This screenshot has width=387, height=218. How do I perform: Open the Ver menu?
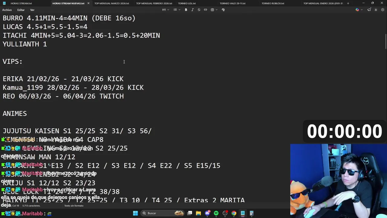[x=32, y=10]
